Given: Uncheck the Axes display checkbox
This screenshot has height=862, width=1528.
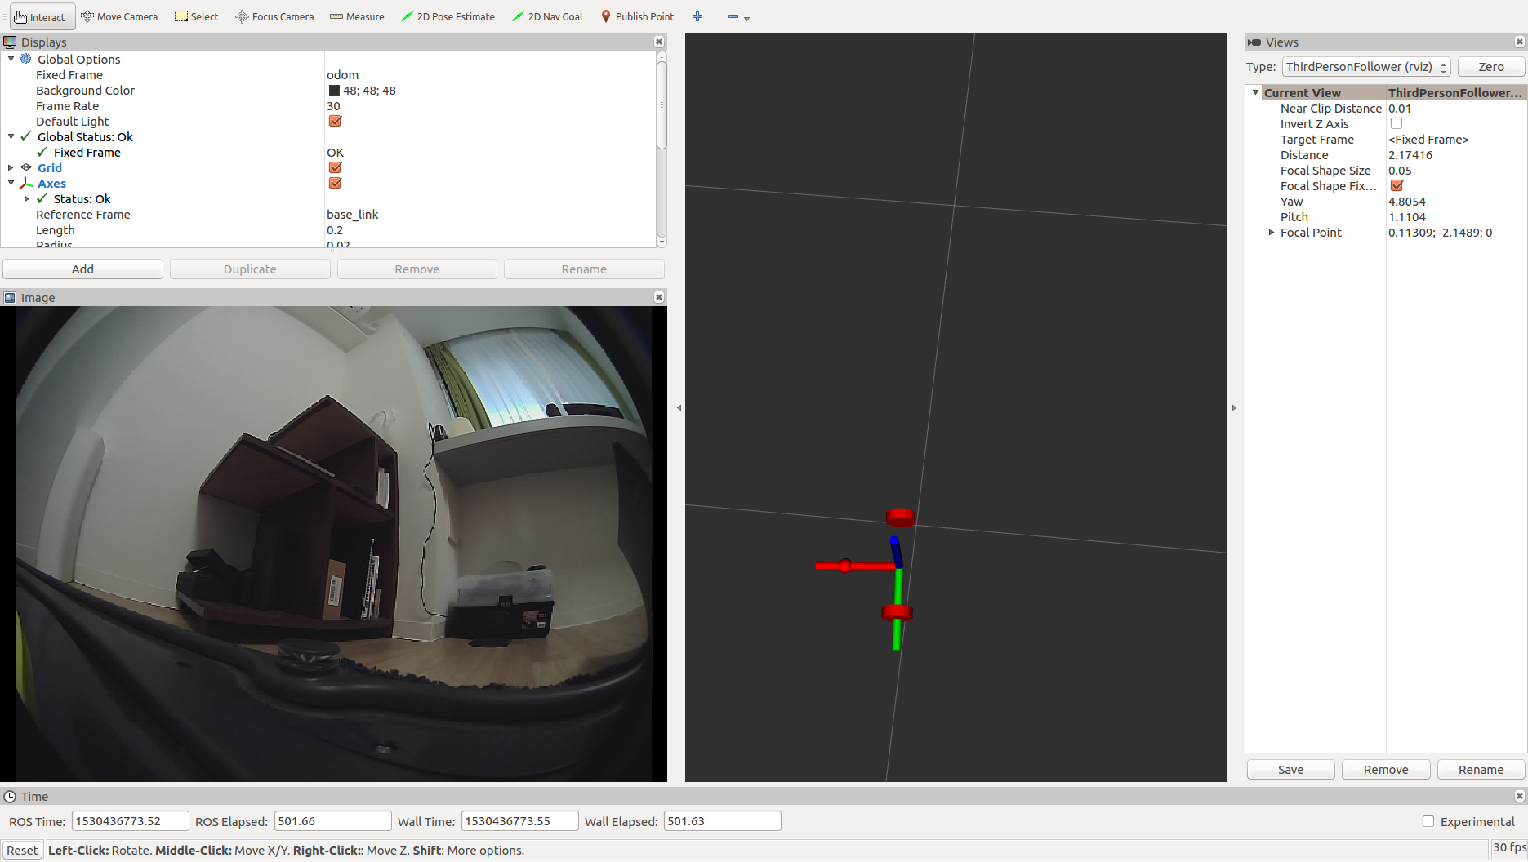Looking at the screenshot, I should click(x=335, y=184).
